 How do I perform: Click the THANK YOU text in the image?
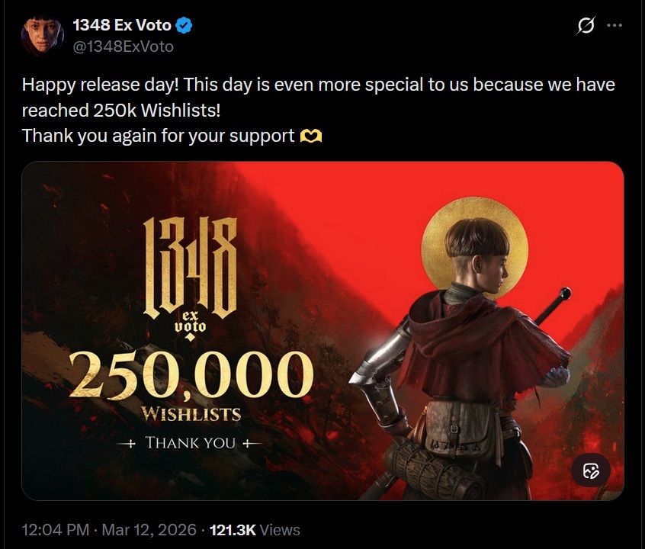[192, 442]
